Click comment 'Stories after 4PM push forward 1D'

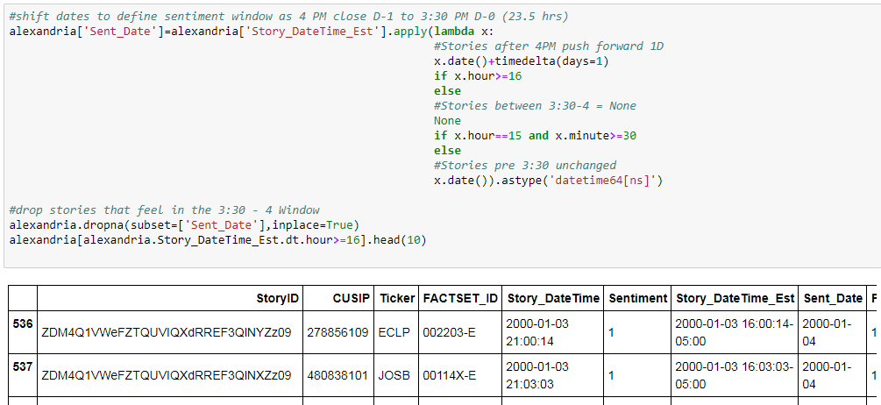pos(549,46)
